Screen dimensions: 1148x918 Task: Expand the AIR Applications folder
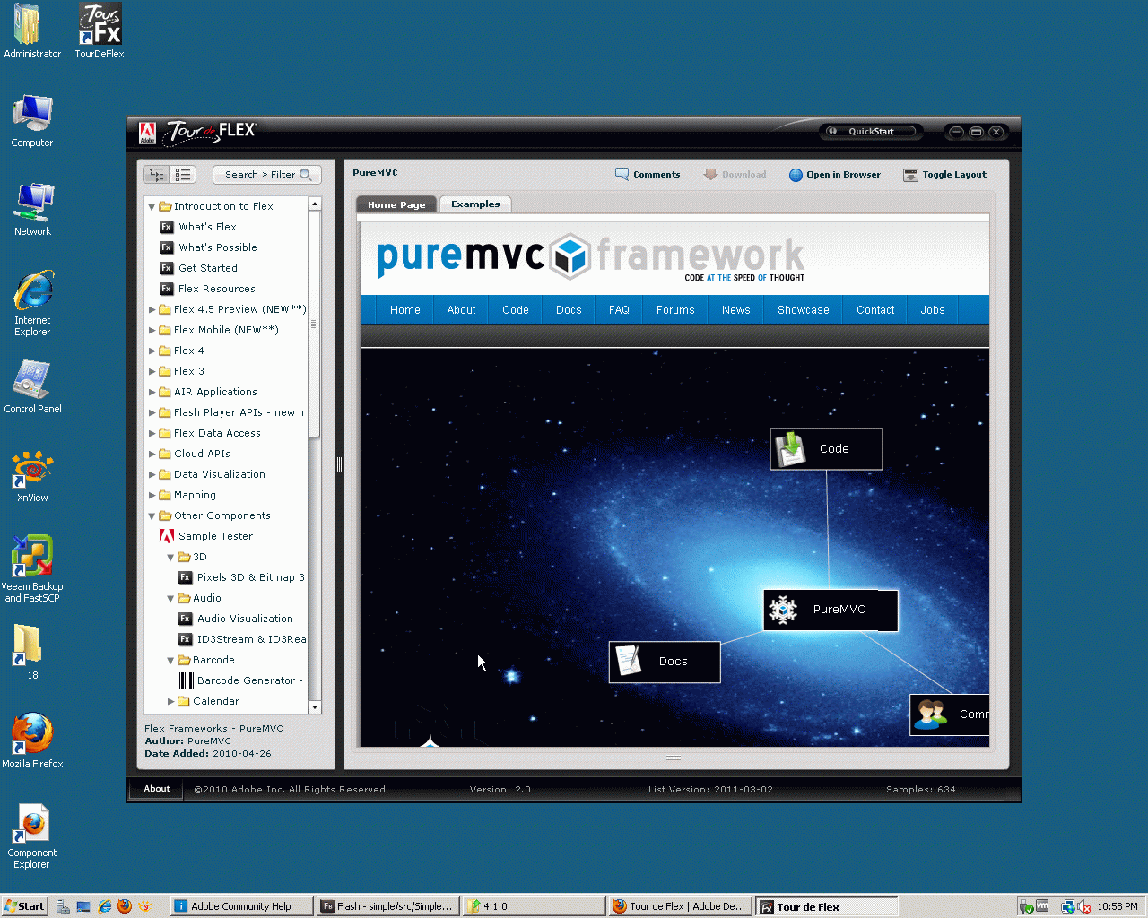point(152,392)
